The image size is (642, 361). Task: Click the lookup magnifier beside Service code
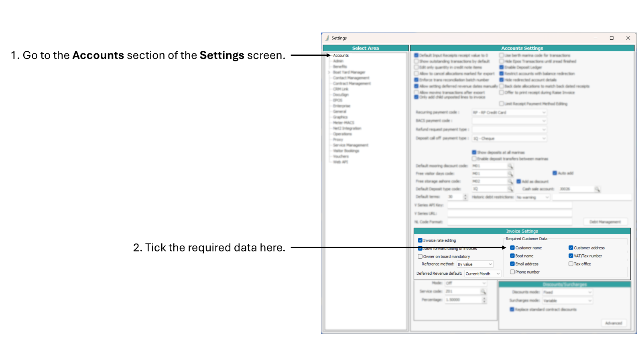(483, 292)
